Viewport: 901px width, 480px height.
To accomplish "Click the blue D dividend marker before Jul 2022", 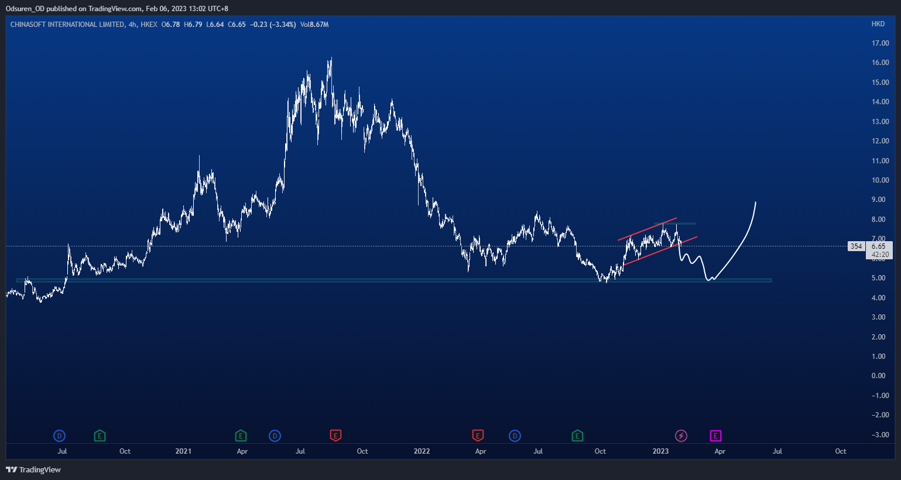I will [x=515, y=436].
